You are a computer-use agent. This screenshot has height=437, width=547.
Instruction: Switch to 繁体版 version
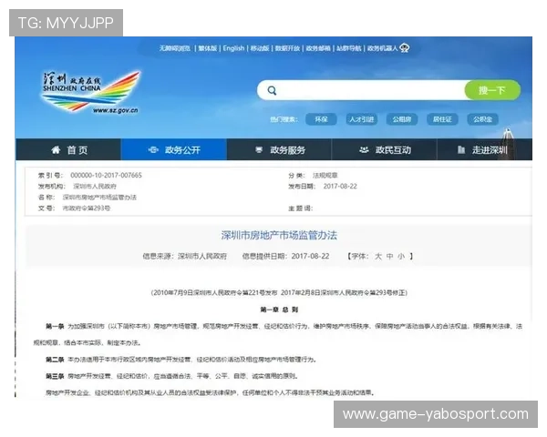pos(208,48)
